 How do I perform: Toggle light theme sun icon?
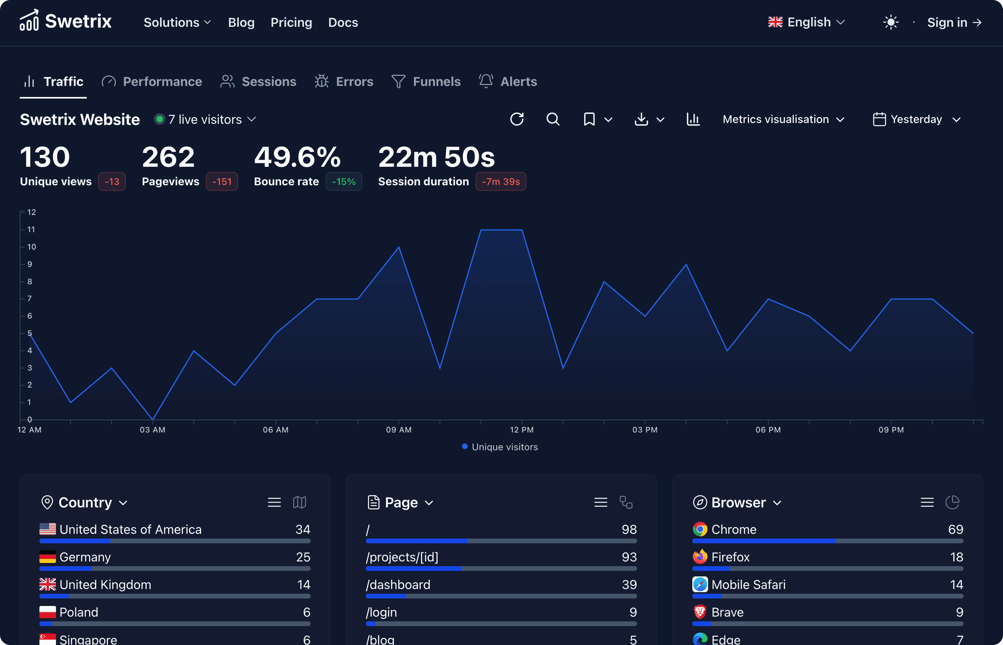[891, 22]
